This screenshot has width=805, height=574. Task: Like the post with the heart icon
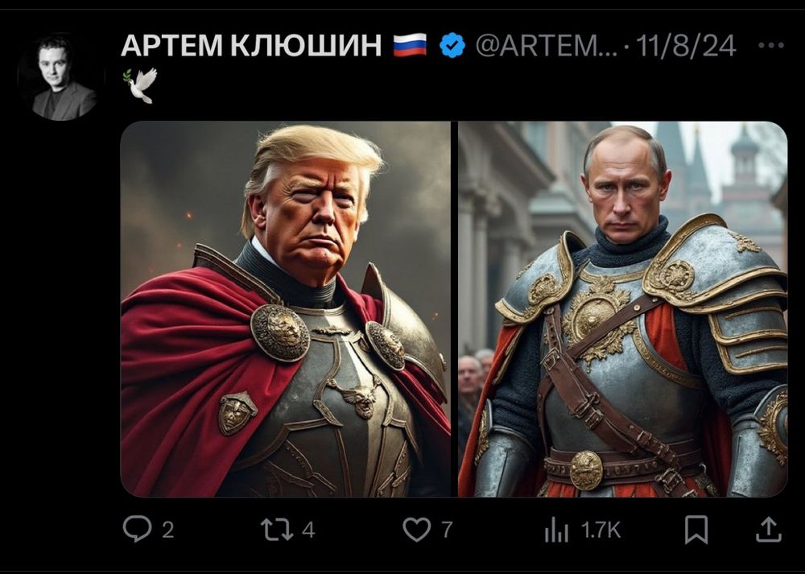[416, 530]
